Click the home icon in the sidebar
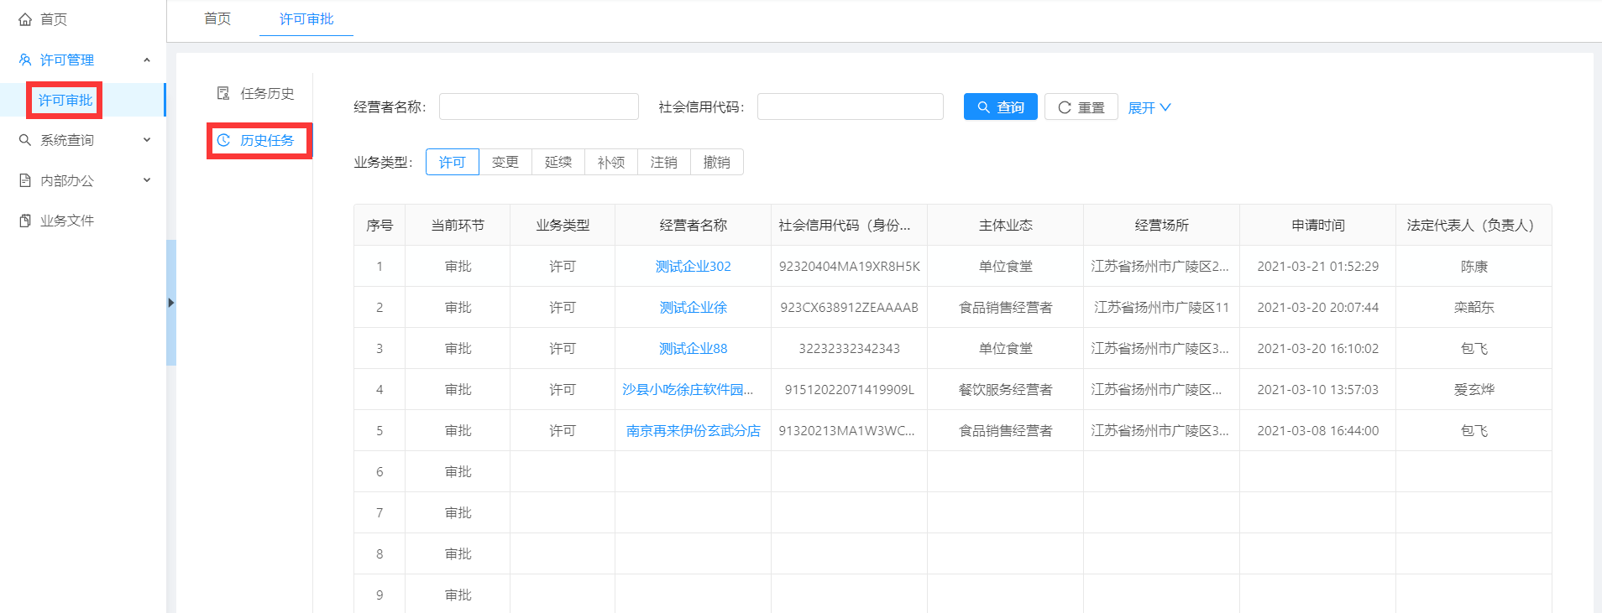 (25, 19)
